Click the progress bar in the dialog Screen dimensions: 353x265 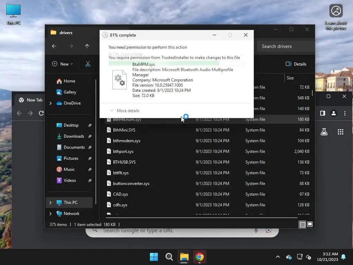[x=177, y=64]
